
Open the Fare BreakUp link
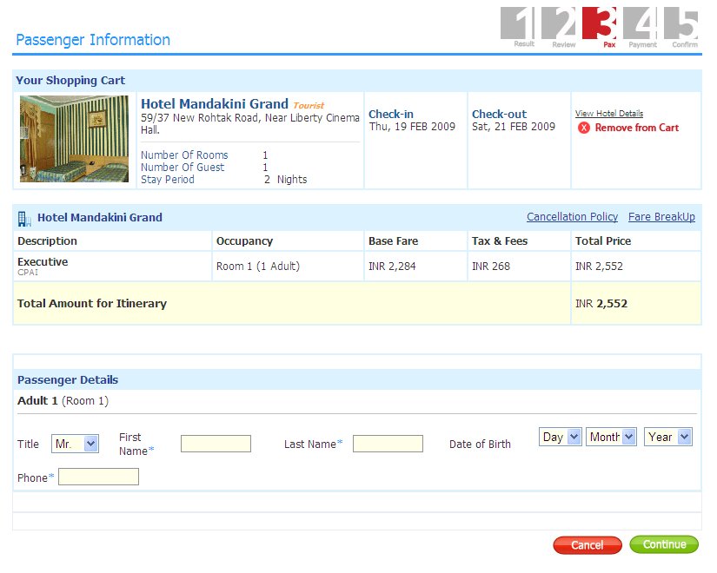click(661, 217)
